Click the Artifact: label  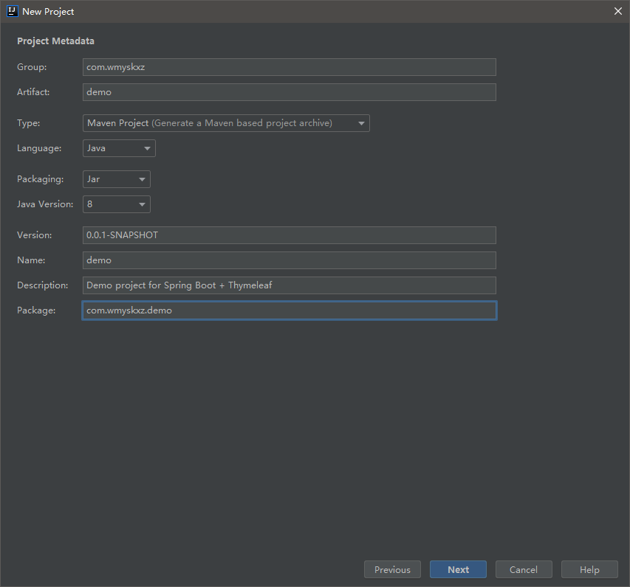pos(33,92)
